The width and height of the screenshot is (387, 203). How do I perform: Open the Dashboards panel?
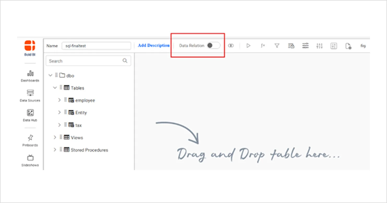click(x=30, y=76)
